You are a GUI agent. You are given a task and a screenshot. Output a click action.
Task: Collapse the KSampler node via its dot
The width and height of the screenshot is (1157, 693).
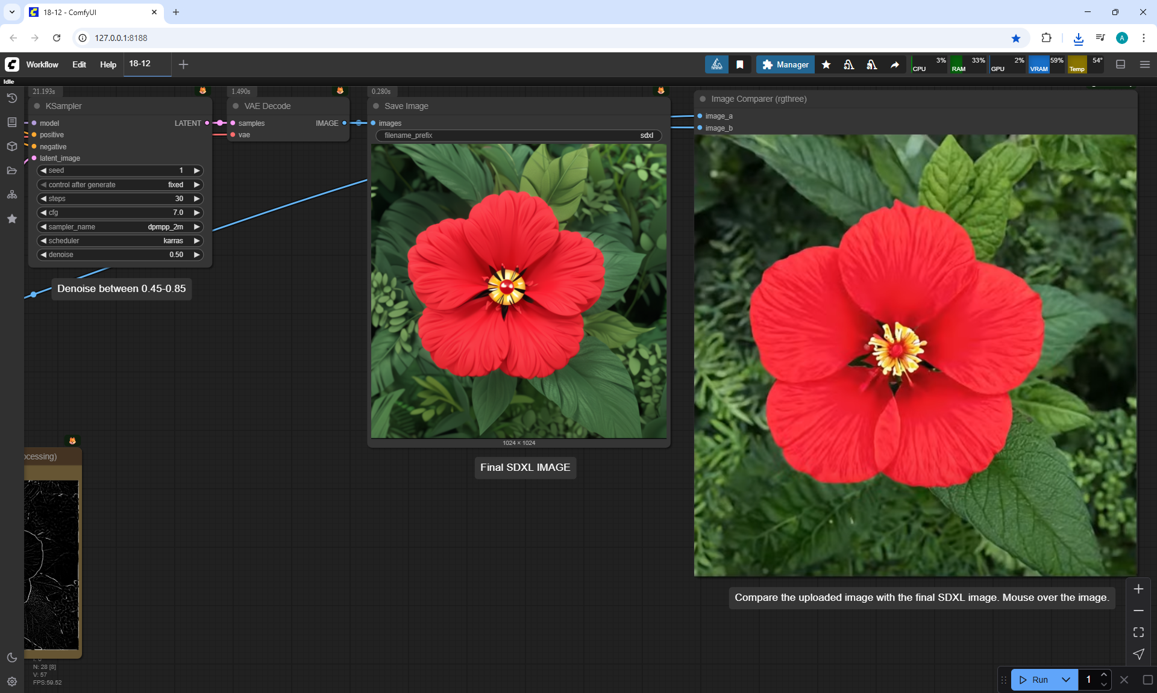pos(37,106)
